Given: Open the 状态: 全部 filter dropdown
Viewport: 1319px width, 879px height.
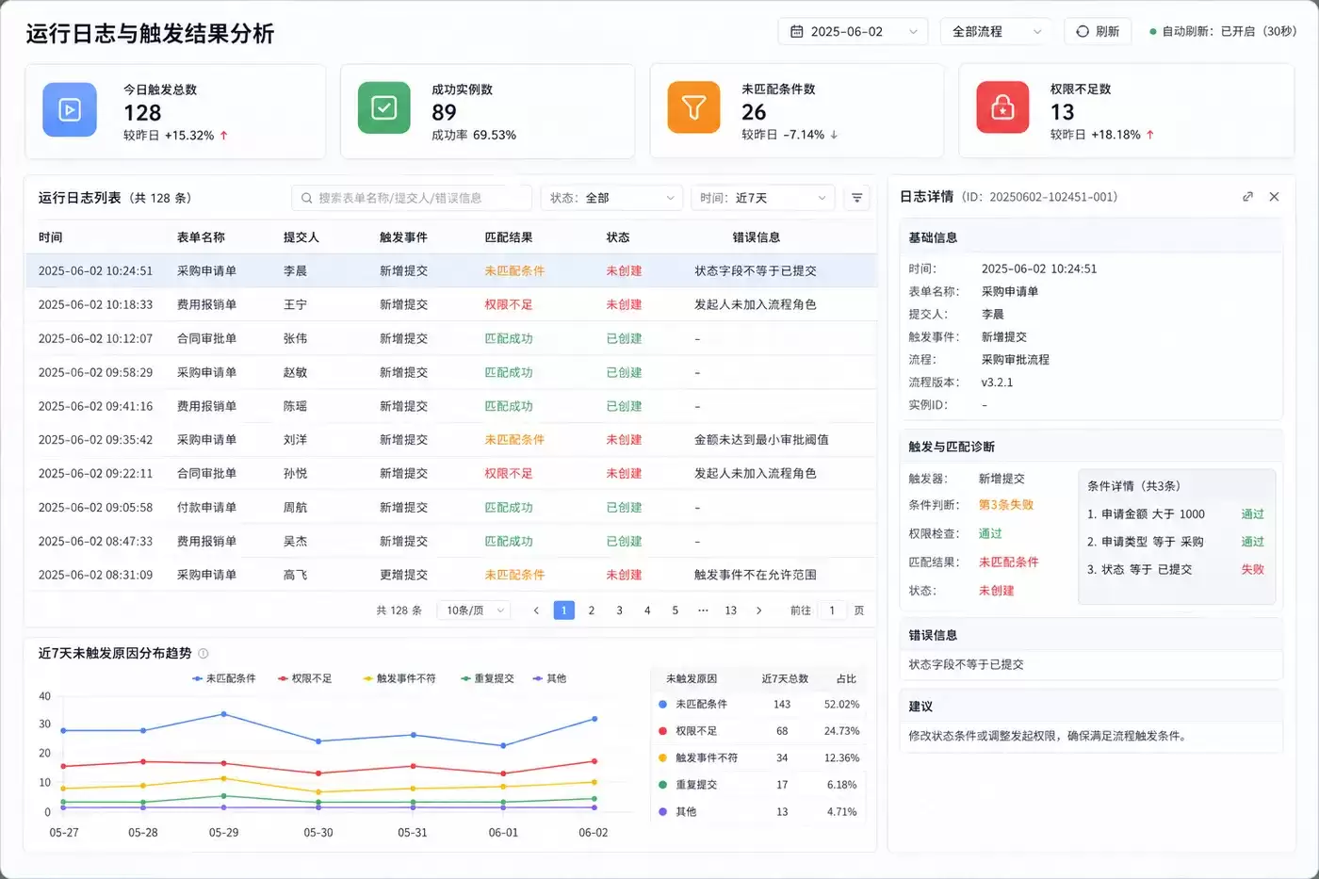Looking at the screenshot, I should pos(611,198).
